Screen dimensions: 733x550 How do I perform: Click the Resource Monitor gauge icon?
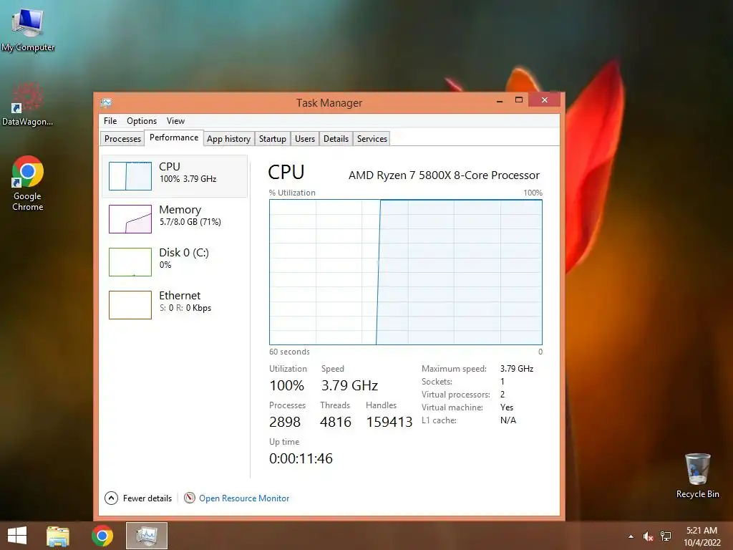[x=189, y=498]
